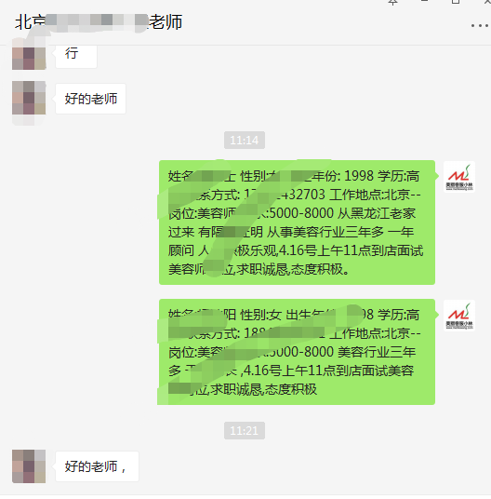Open the three-dot chat info menu
This screenshot has width=491, height=499.
coord(479,25)
